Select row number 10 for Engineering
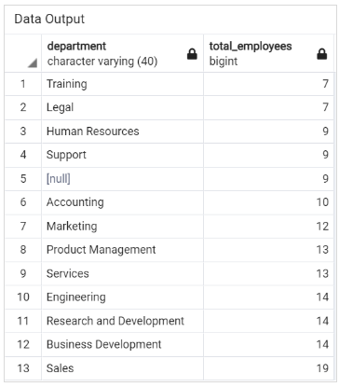 [23, 297]
